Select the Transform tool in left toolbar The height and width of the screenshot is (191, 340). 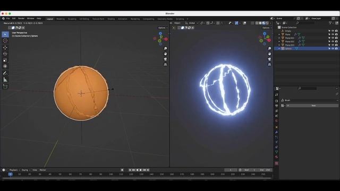pyautogui.click(x=5, y=66)
